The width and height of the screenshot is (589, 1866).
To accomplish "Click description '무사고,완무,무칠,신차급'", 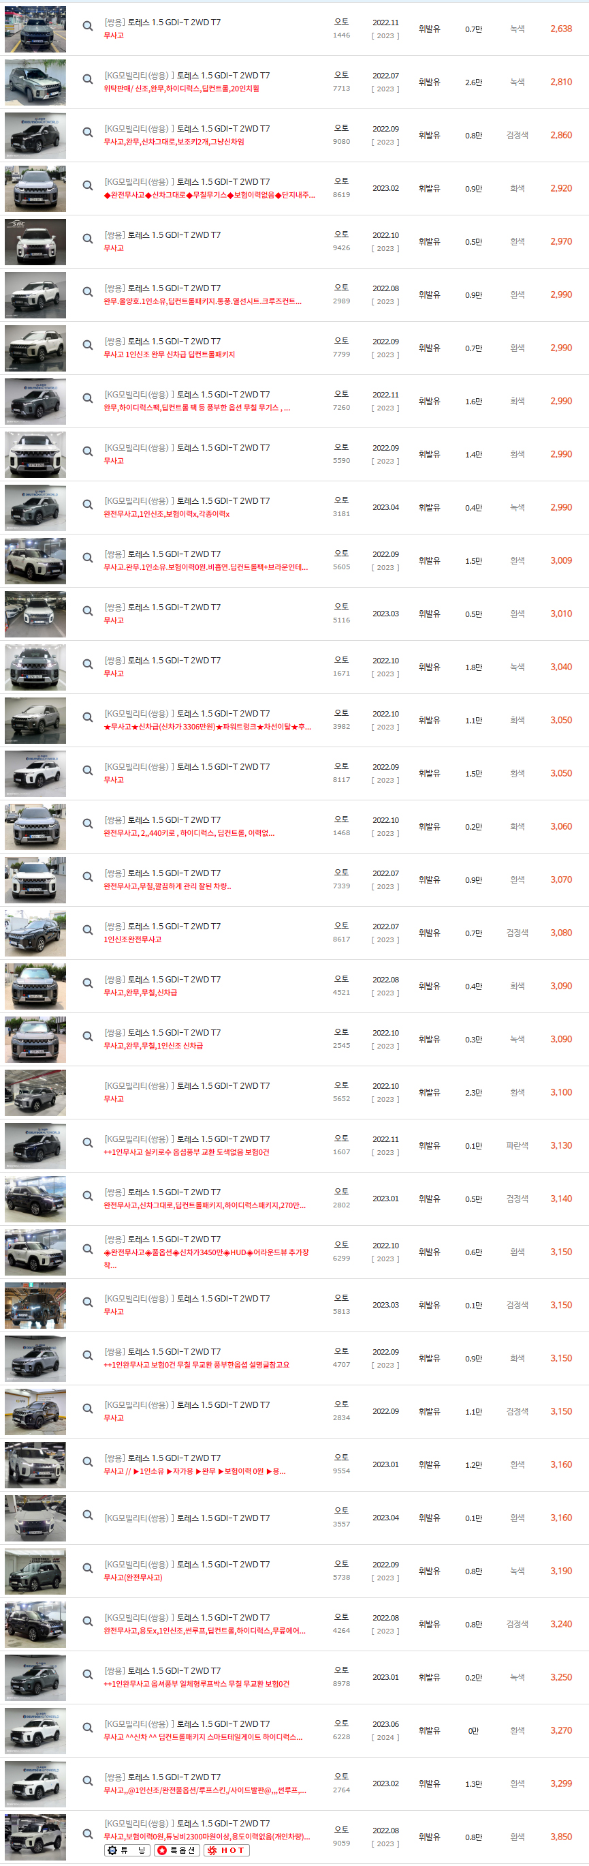I will pos(140,993).
